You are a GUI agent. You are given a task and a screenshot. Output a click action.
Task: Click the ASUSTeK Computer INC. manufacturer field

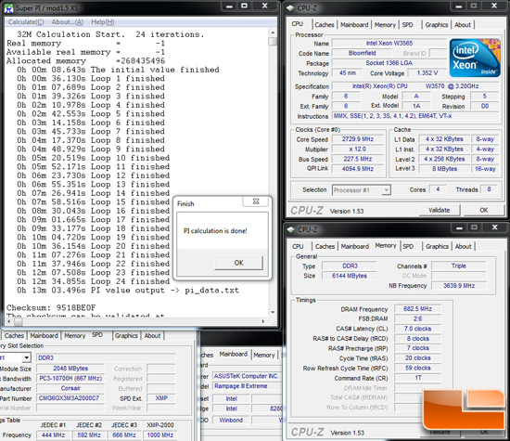pyautogui.click(x=247, y=376)
